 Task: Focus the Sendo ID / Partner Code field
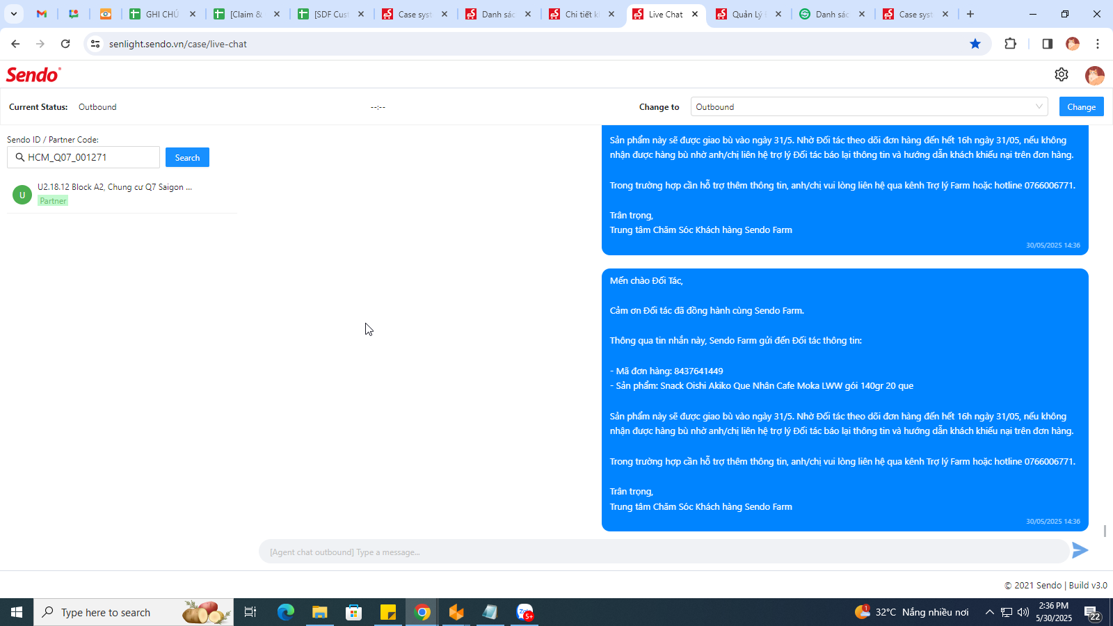83,157
